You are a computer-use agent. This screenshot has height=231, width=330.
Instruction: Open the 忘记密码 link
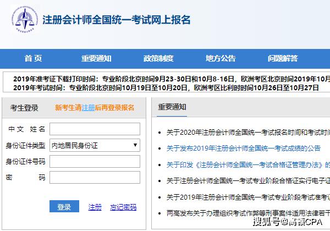point(123,207)
